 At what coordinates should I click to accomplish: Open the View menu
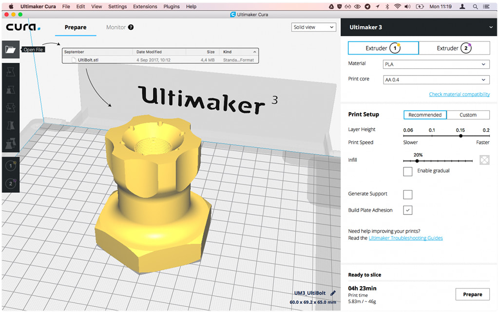(x=96, y=6)
